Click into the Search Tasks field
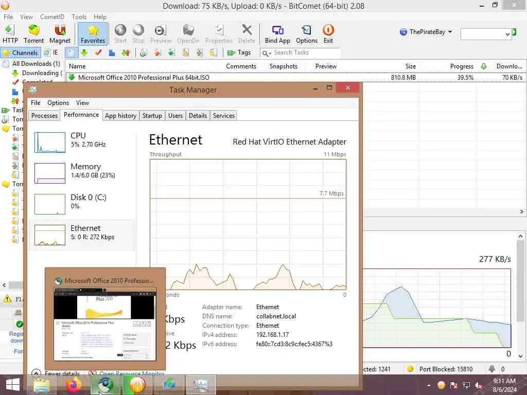527x395 pixels. click(306, 53)
